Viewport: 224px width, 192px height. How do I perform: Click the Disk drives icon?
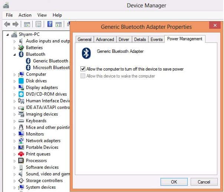[x=21, y=81]
